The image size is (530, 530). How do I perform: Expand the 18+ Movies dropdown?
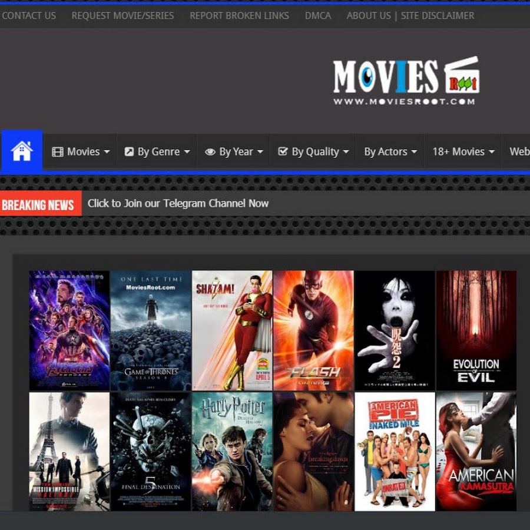coord(463,152)
